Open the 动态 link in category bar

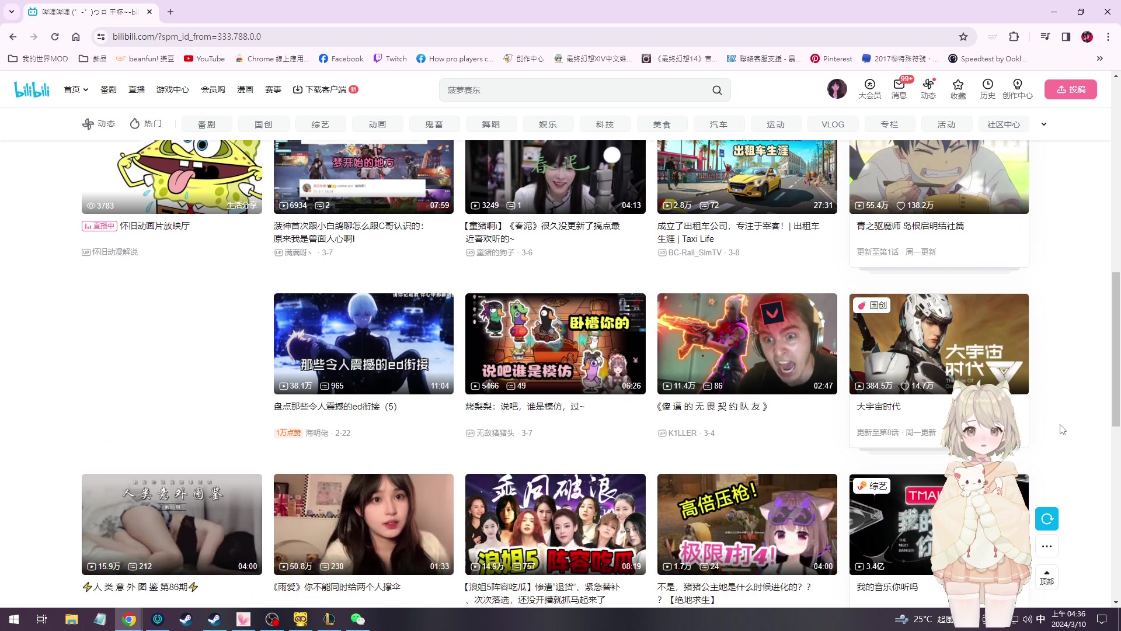pos(99,124)
